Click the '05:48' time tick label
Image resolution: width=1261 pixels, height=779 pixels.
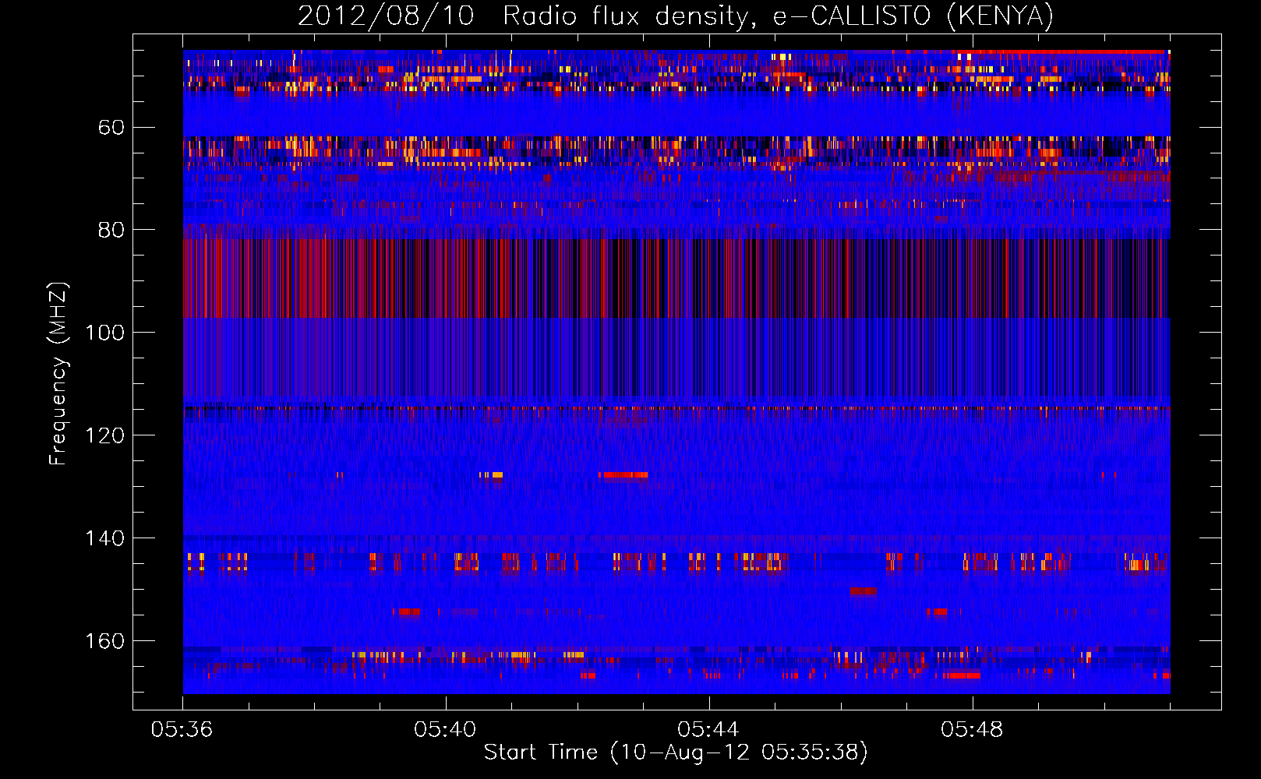(x=973, y=730)
